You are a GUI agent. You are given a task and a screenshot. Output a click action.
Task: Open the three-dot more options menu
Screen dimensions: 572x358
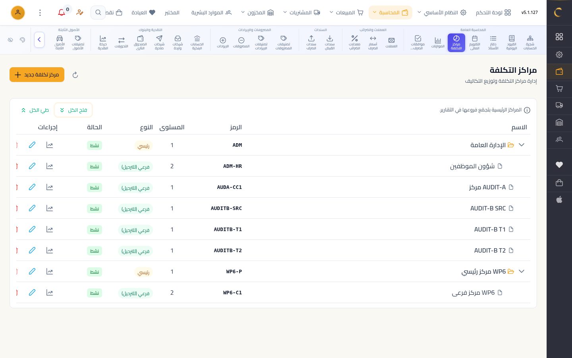pyautogui.click(x=40, y=13)
